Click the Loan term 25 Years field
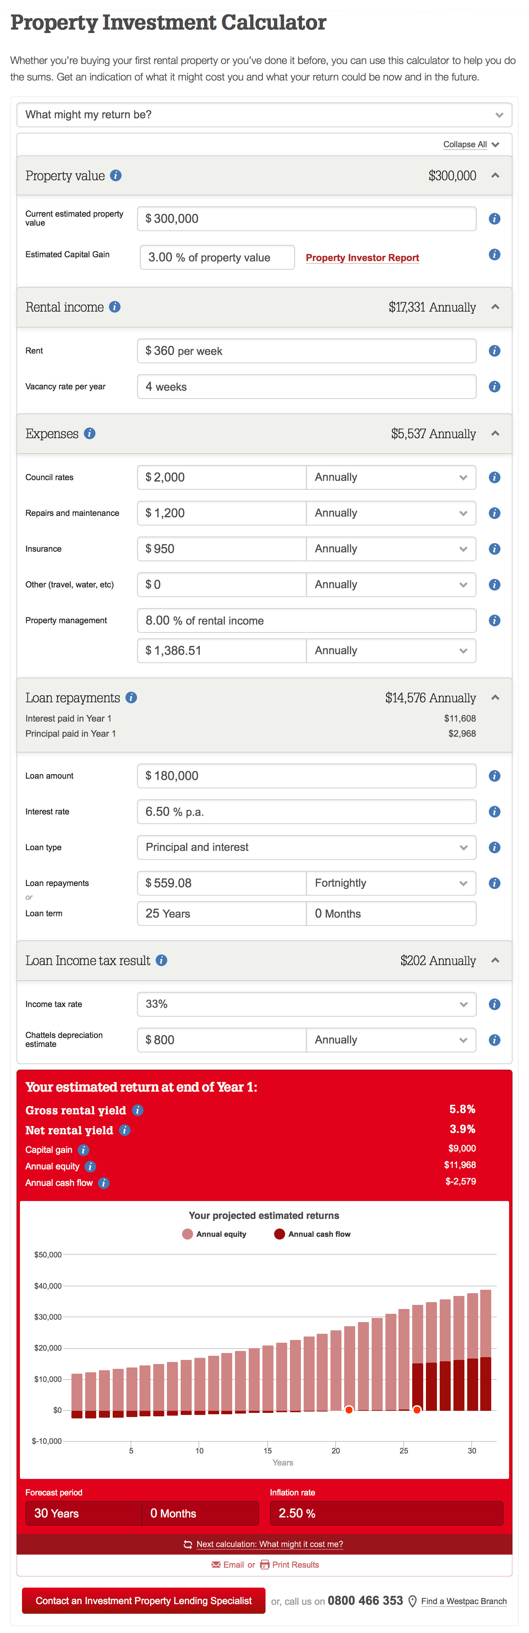The width and height of the screenshot is (529, 1633). point(222,913)
